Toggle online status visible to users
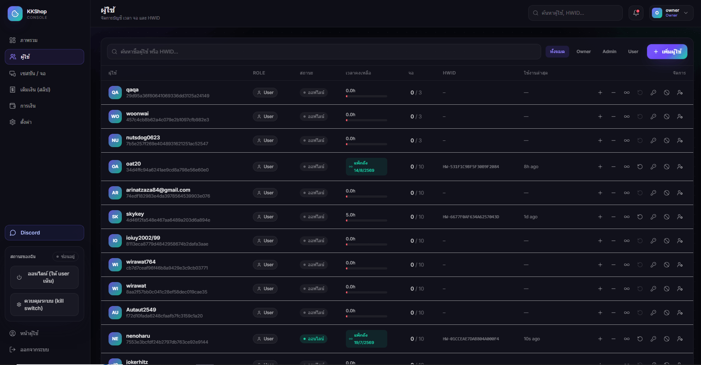This screenshot has height=365, width=701. (x=44, y=277)
